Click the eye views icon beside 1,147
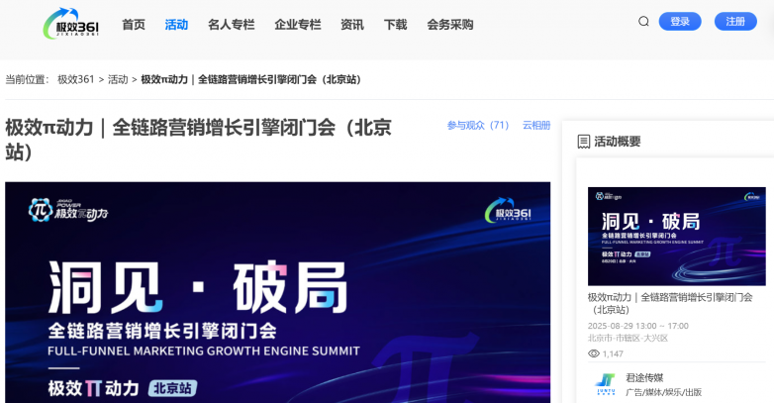774x403 pixels. [x=593, y=353]
